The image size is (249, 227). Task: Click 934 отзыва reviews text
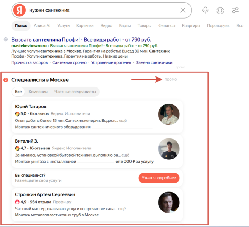point(40,202)
